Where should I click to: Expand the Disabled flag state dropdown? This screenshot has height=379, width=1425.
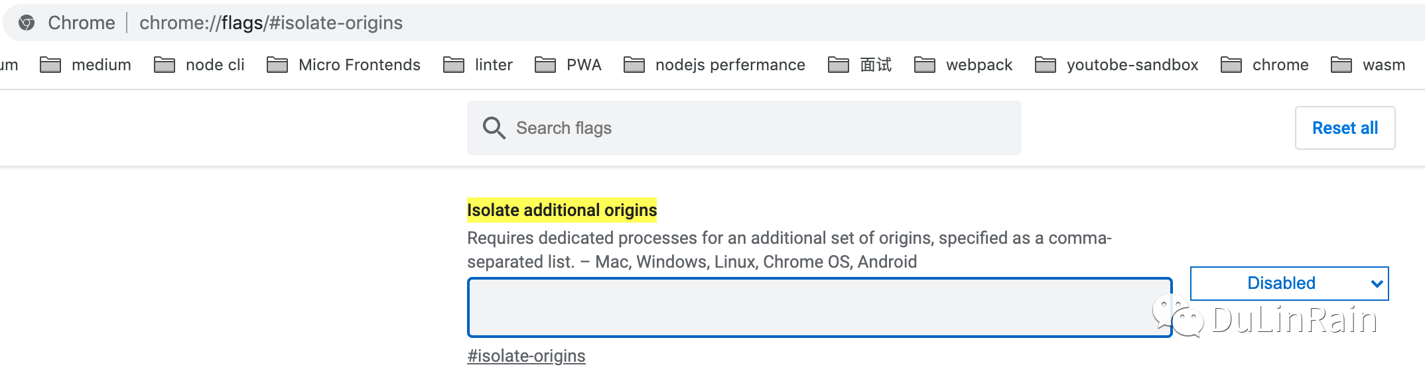click(x=1289, y=284)
